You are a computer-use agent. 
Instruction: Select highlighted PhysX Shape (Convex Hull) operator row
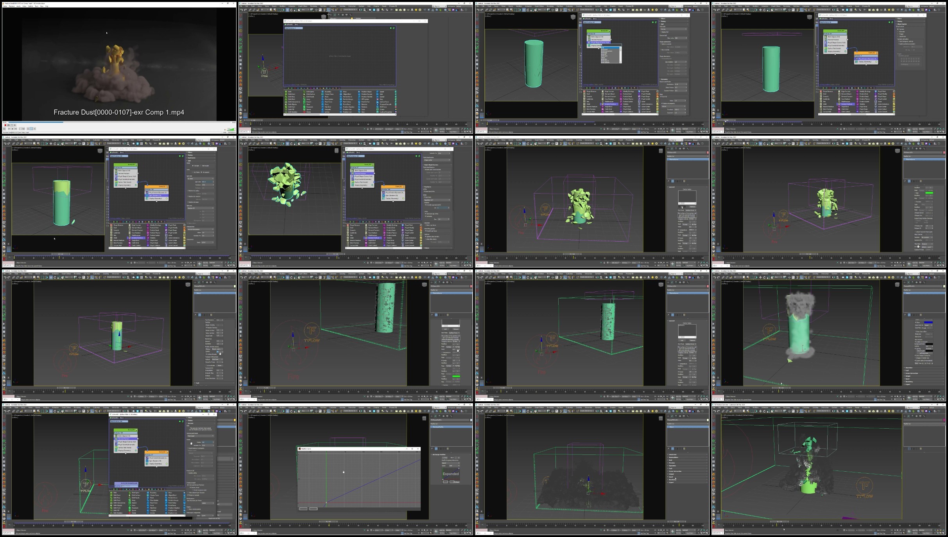pyautogui.click(x=599, y=43)
